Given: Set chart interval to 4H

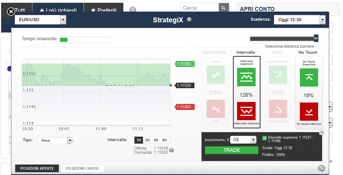Looking at the screenshot, I should tap(156, 140).
